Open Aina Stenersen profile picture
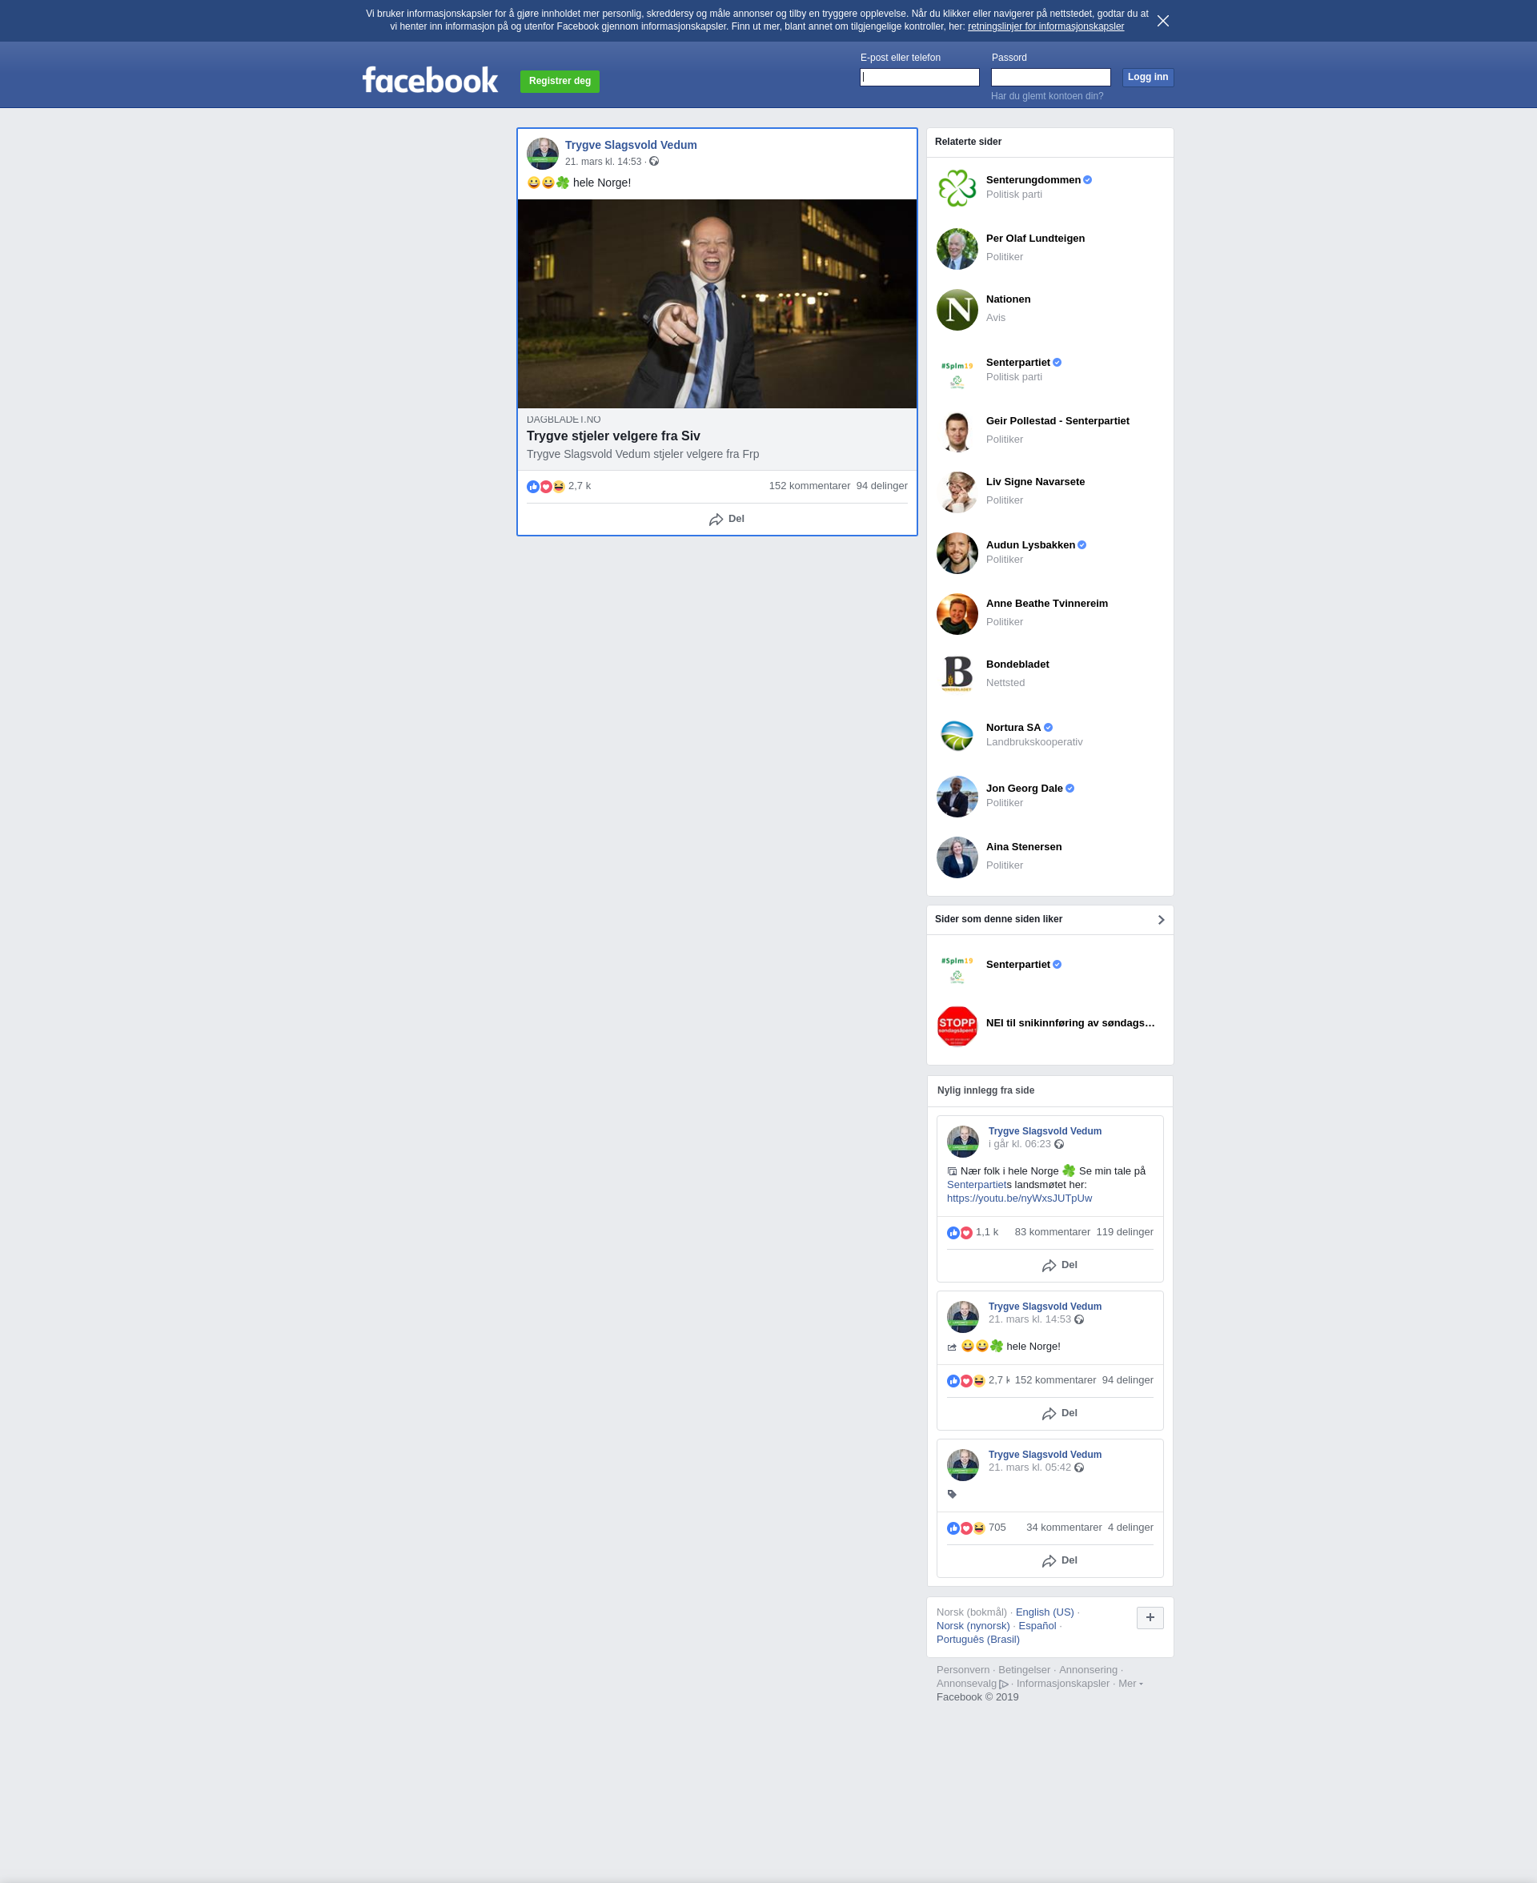 (x=957, y=858)
